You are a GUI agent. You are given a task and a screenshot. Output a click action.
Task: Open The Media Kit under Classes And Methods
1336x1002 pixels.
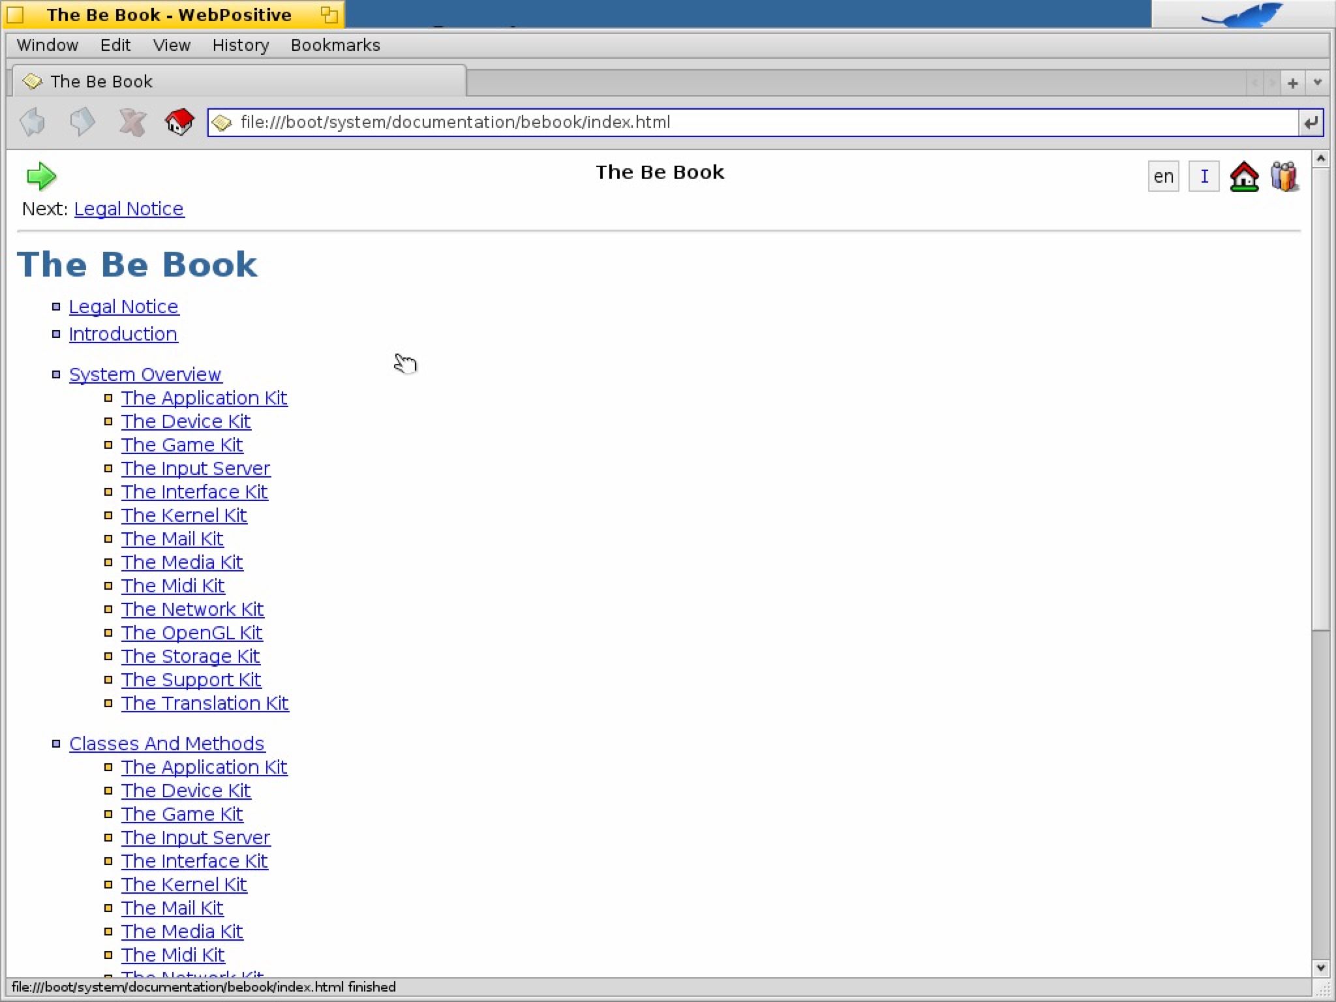(182, 932)
